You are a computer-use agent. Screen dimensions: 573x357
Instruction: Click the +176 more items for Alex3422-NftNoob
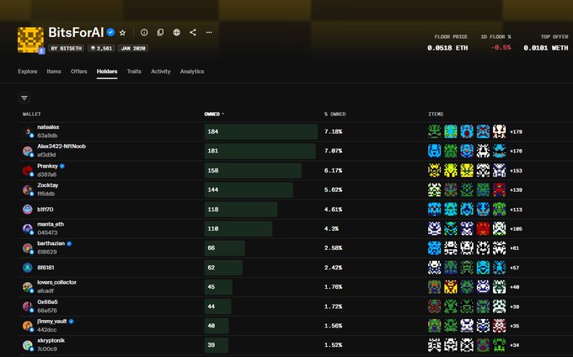(x=516, y=151)
